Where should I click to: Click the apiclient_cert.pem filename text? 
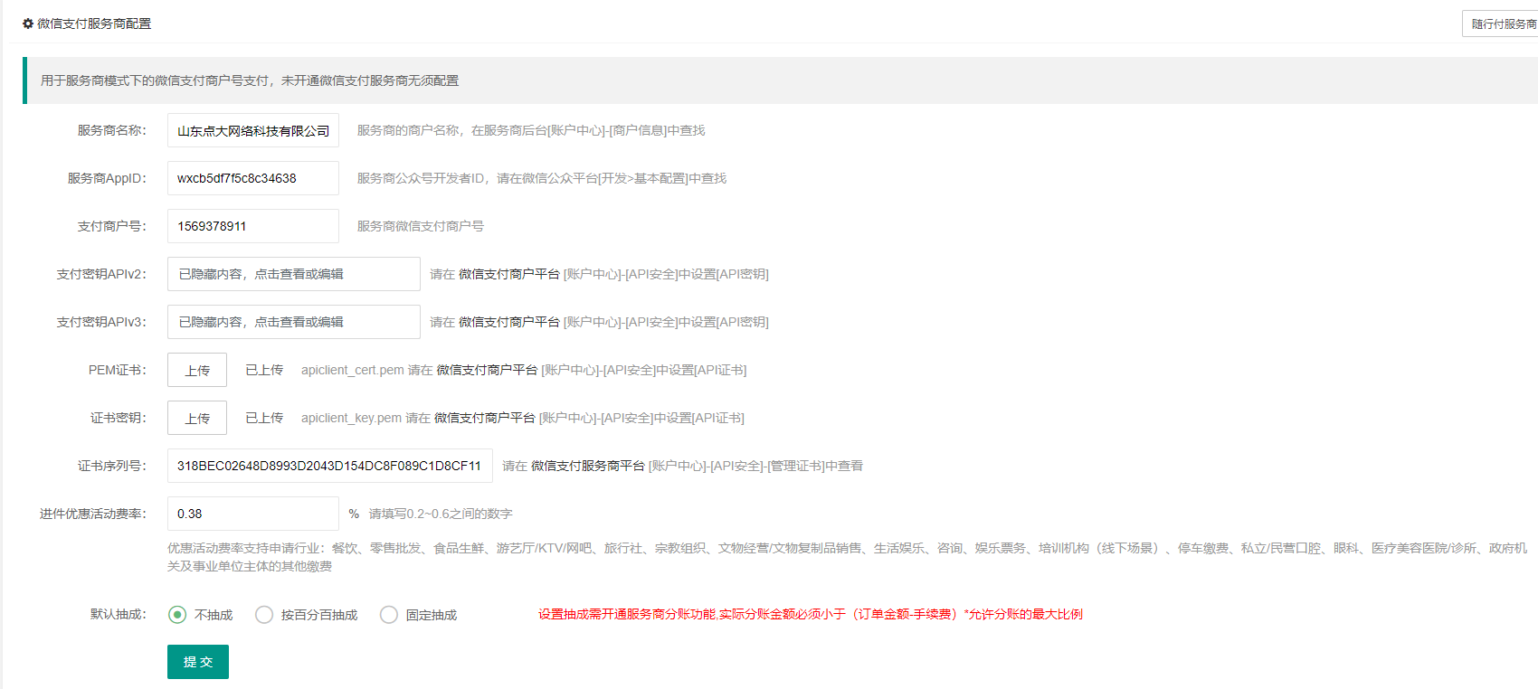pos(353,370)
